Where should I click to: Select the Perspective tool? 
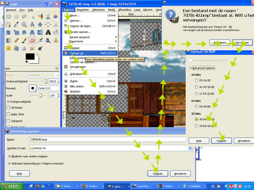click(32, 32)
